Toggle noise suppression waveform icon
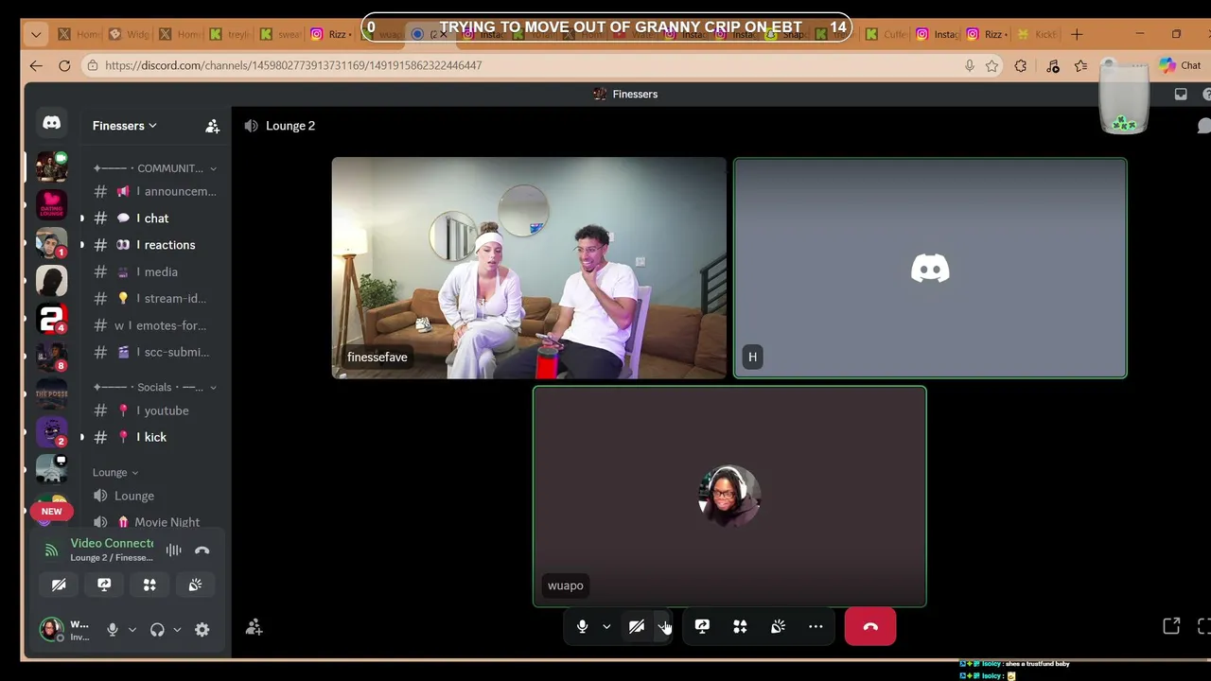The image size is (1211, 681). (174, 550)
